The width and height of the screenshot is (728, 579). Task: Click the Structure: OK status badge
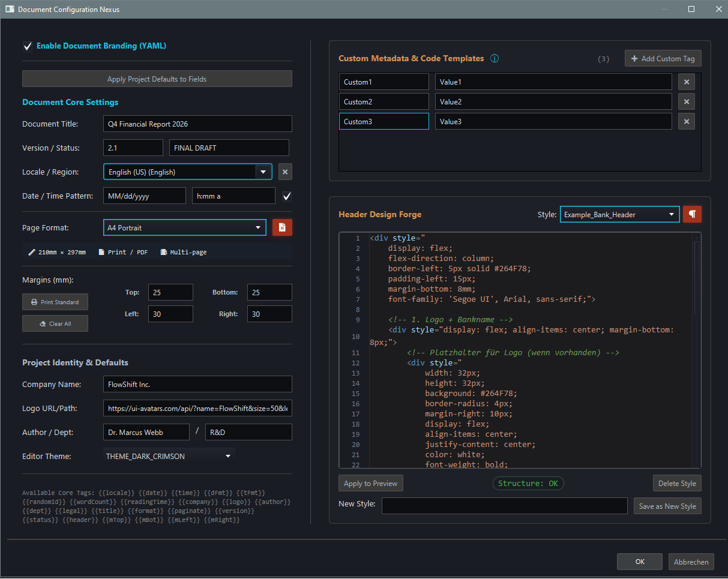click(528, 484)
